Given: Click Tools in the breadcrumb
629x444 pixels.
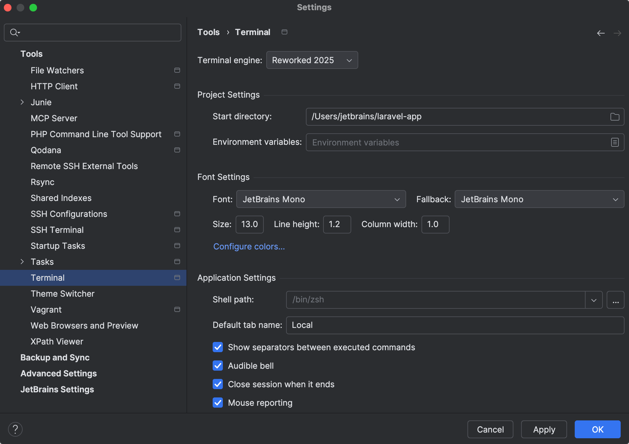Looking at the screenshot, I should (x=208, y=32).
